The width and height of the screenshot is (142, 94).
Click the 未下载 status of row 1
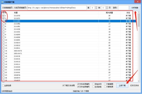click(x=128, y=16)
